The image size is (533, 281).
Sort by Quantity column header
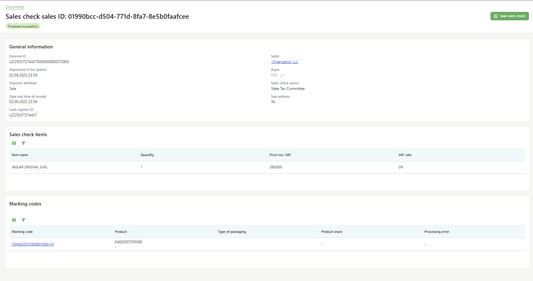pos(147,155)
